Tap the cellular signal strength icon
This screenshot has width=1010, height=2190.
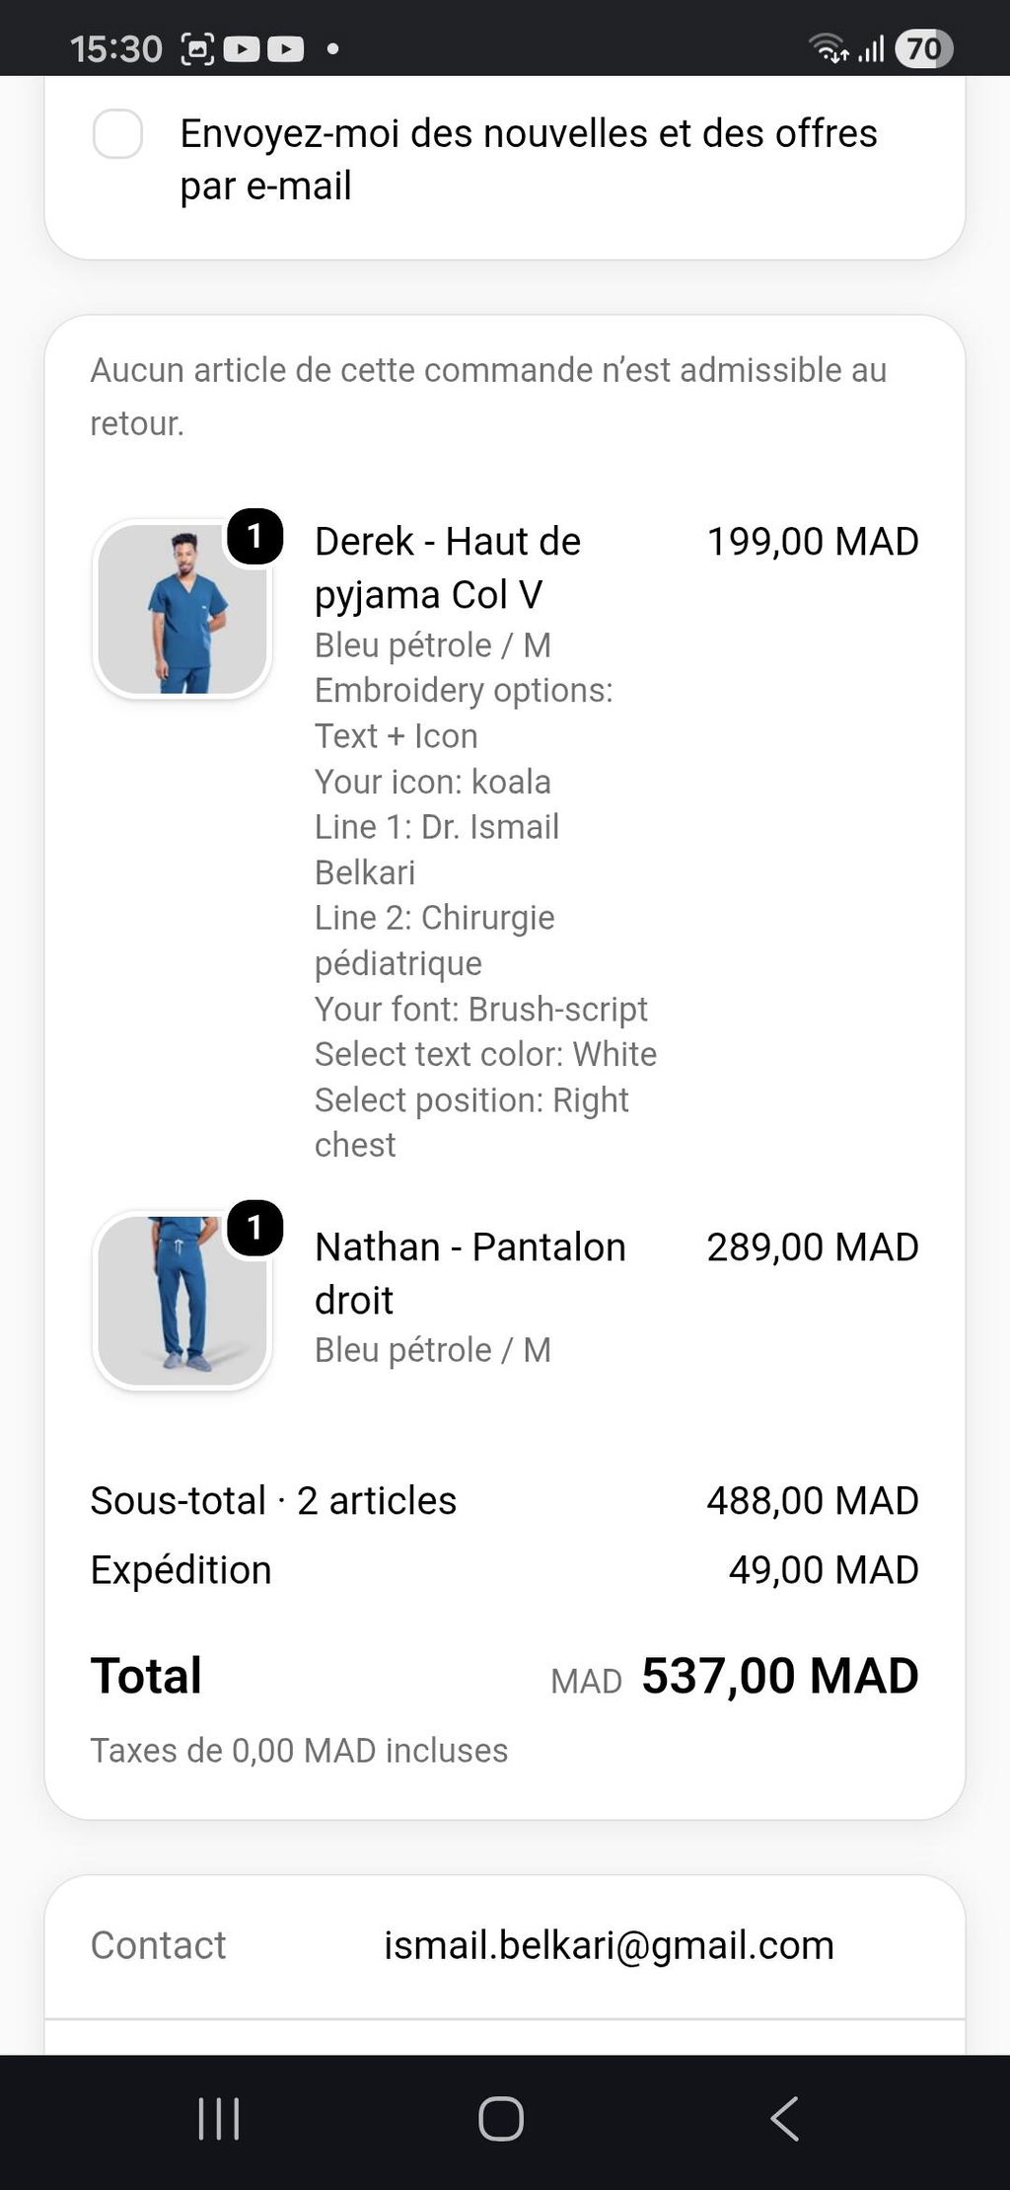[871, 48]
